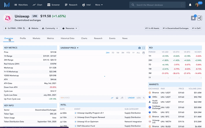The image size is (205, 128).
Task: Open the Uniswap Price chart dropdown
Action: tap(69, 48)
